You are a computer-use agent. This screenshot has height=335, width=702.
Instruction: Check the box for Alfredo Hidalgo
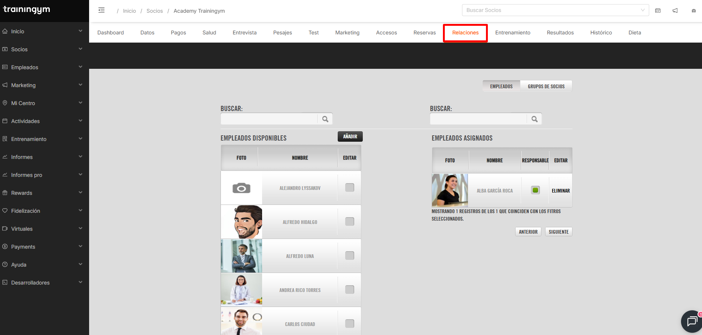click(x=349, y=222)
